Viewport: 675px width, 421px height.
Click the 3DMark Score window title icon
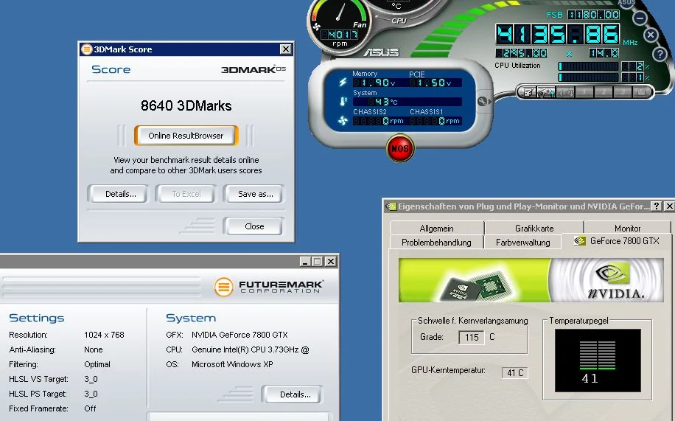(x=86, y=49)
